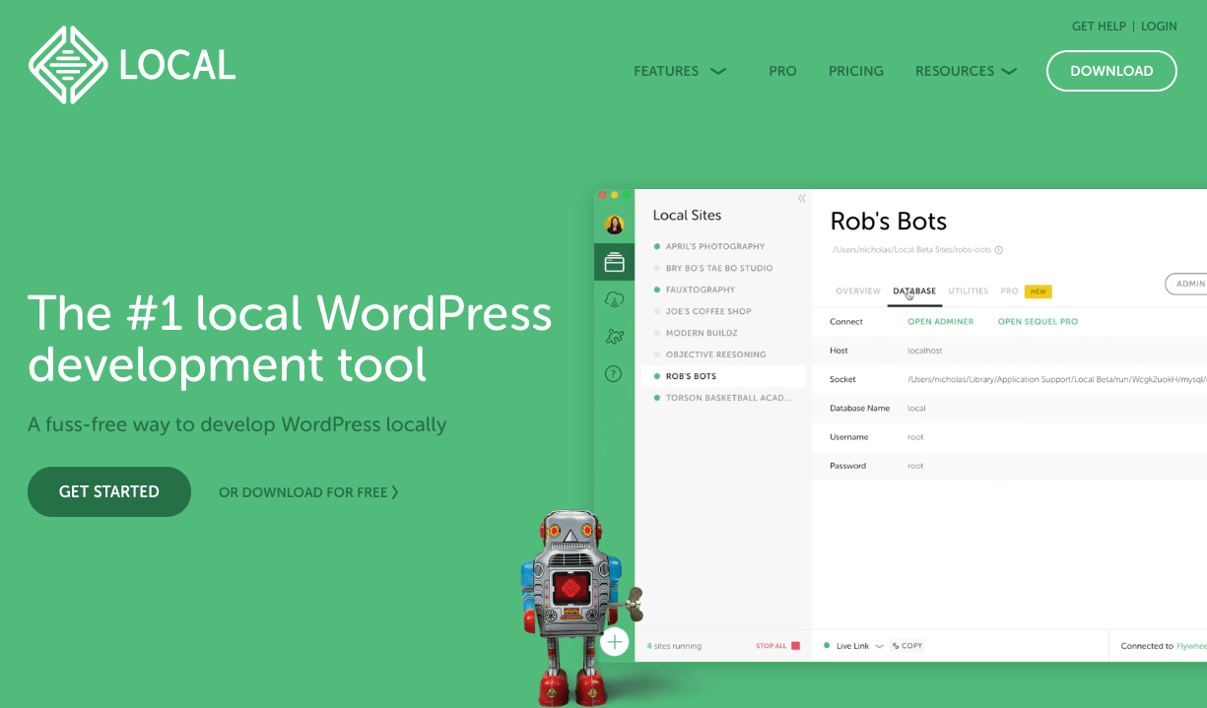Switch to the Utilities tab
The height and width of the screenshot is (708, 1207).
point(968,291)
